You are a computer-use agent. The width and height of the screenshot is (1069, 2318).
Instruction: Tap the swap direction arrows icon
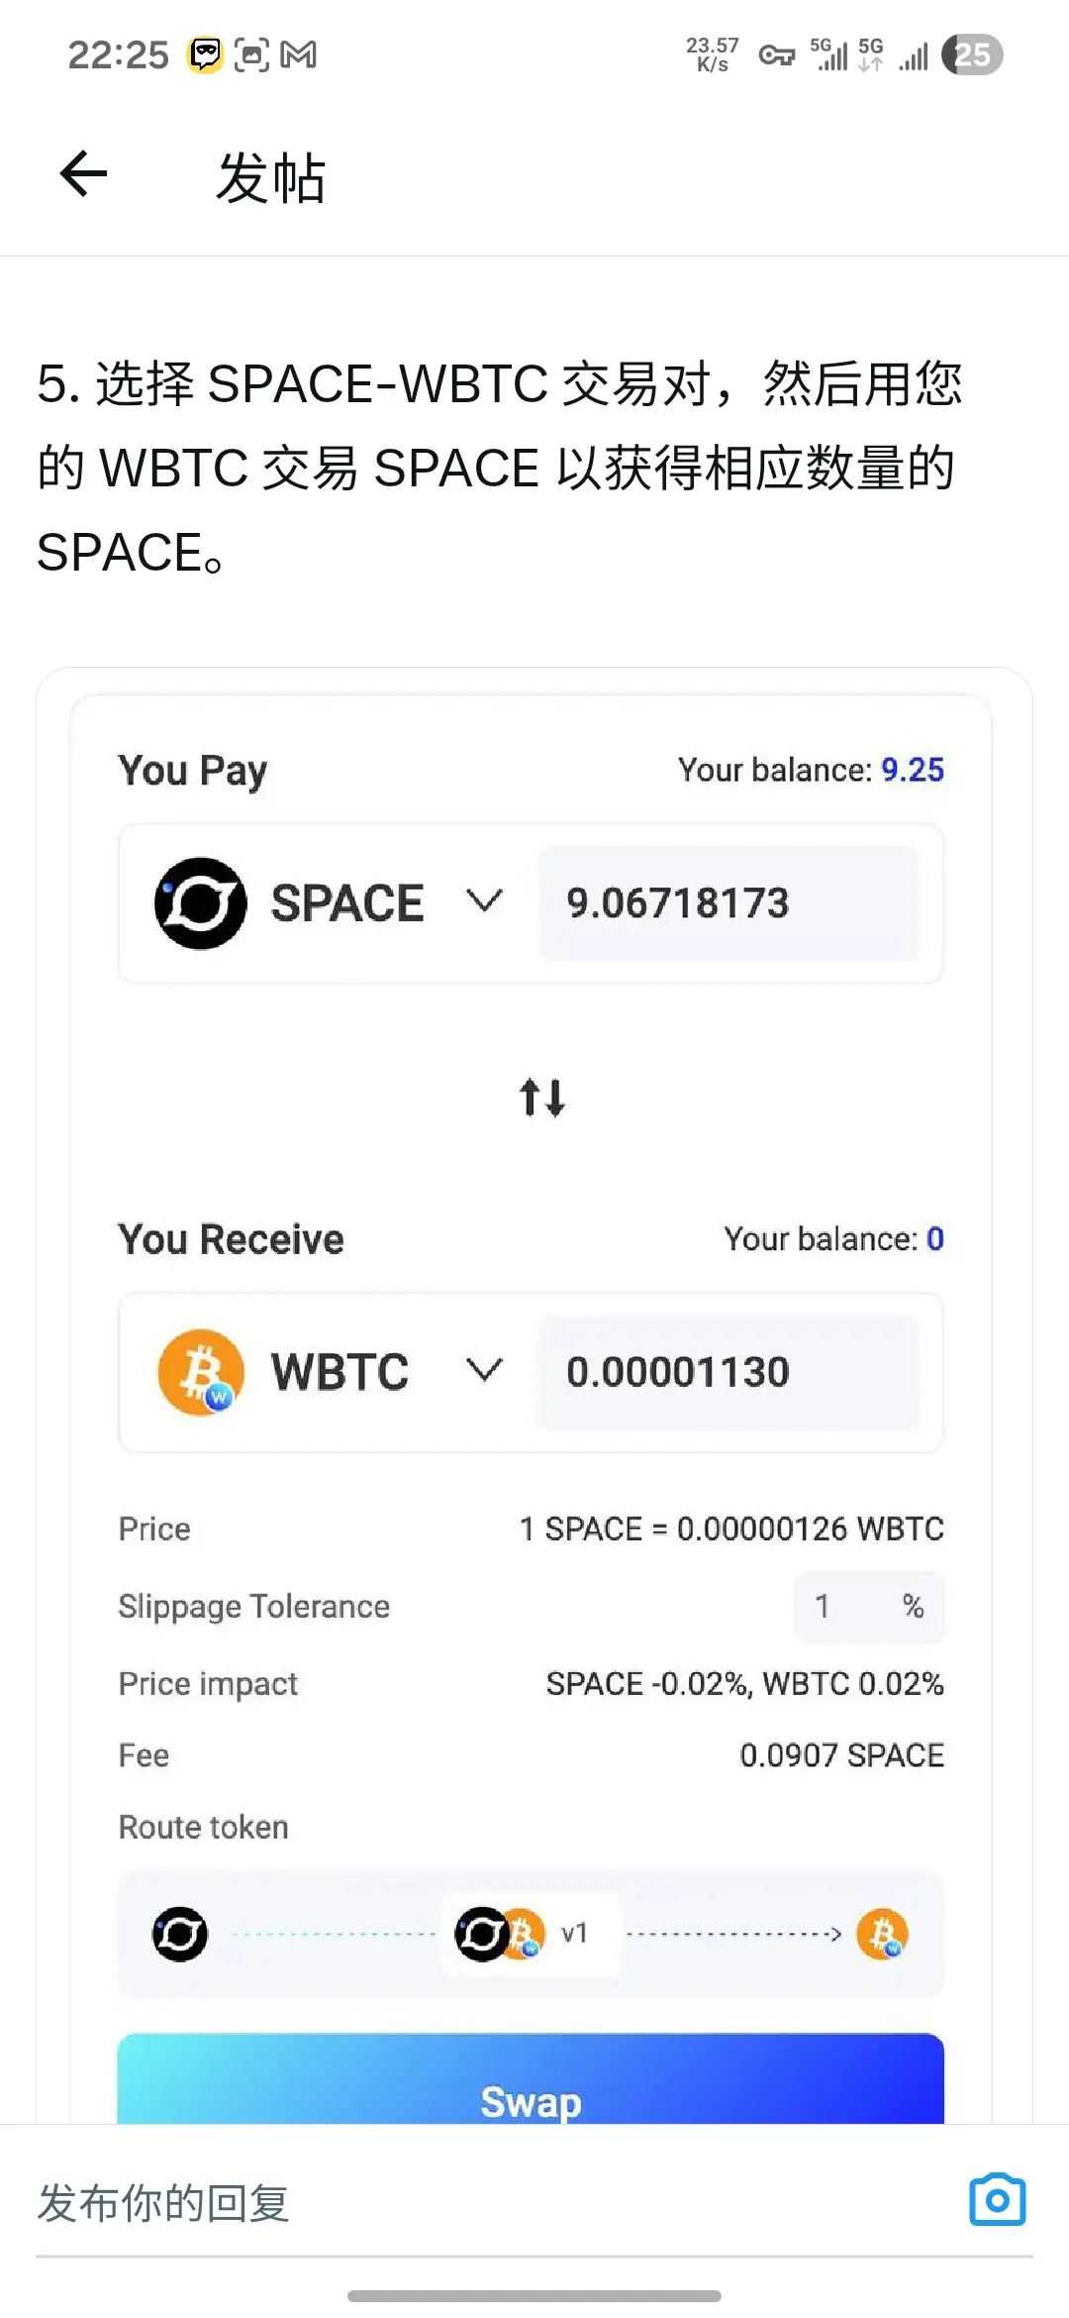click(x=542, y=1098)
